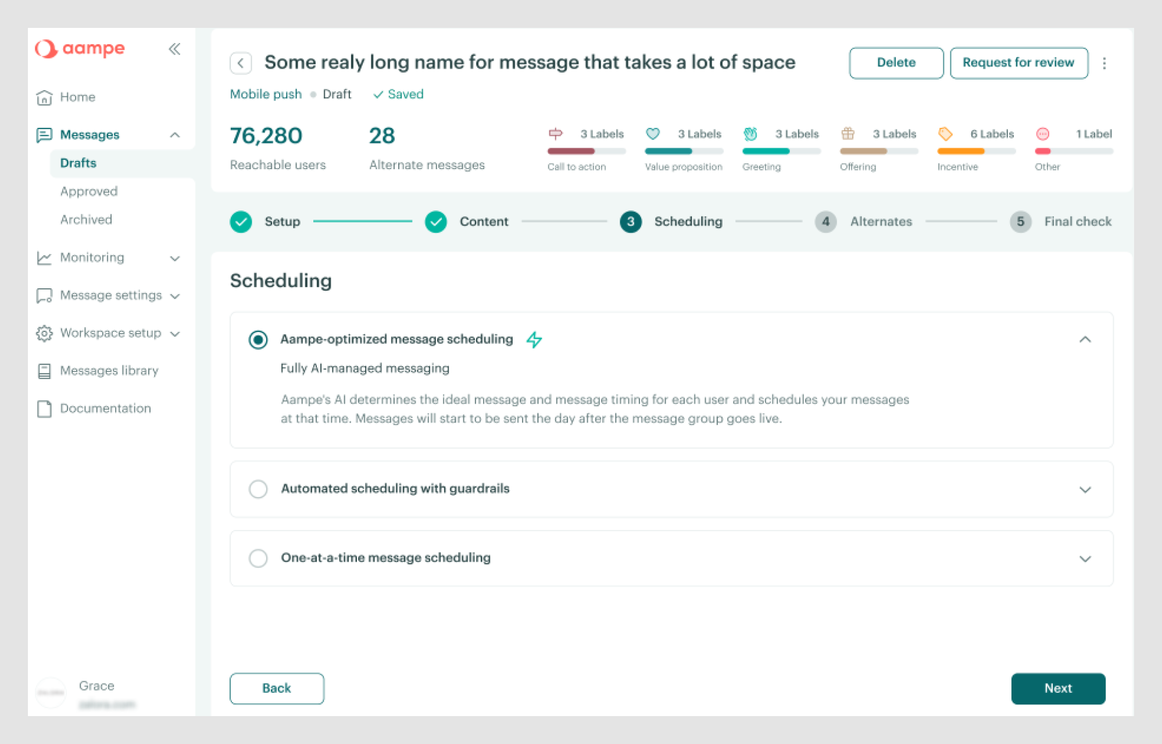Screen dimensions: 1162x744
Task: Click step 4 Alternates circle
Action: pyautogui.click(x=826, y=221)
